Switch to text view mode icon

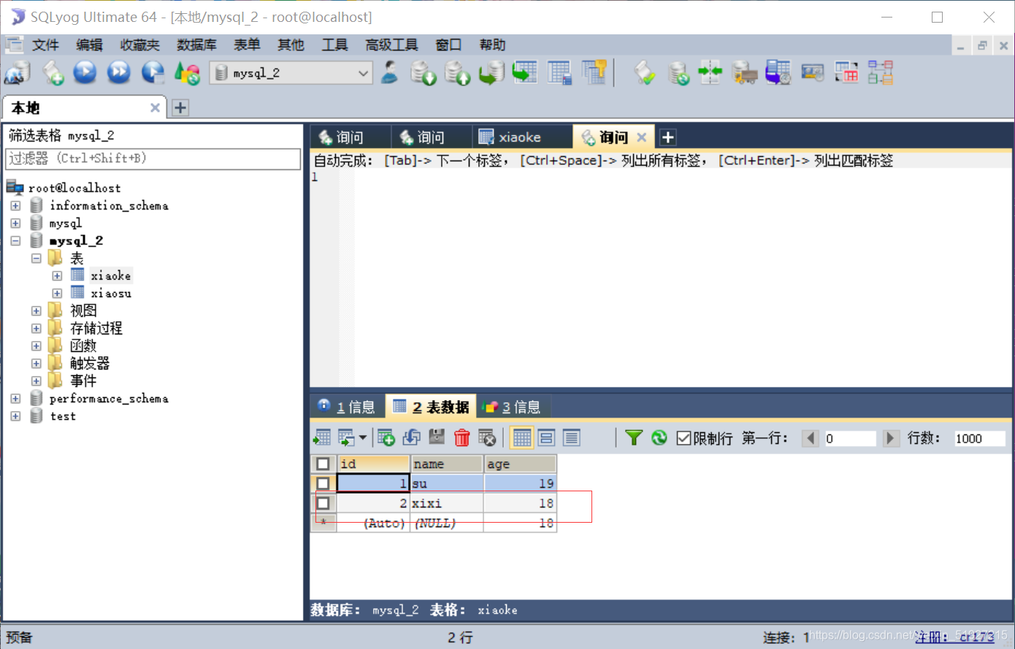tap(571, 437)
